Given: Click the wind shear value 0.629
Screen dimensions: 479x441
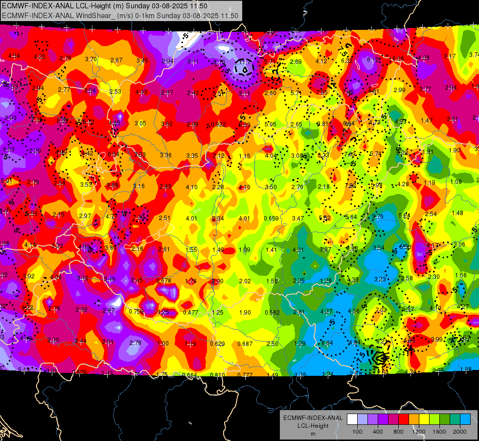Looking at the screenshot, I should [x=218, y=344].
